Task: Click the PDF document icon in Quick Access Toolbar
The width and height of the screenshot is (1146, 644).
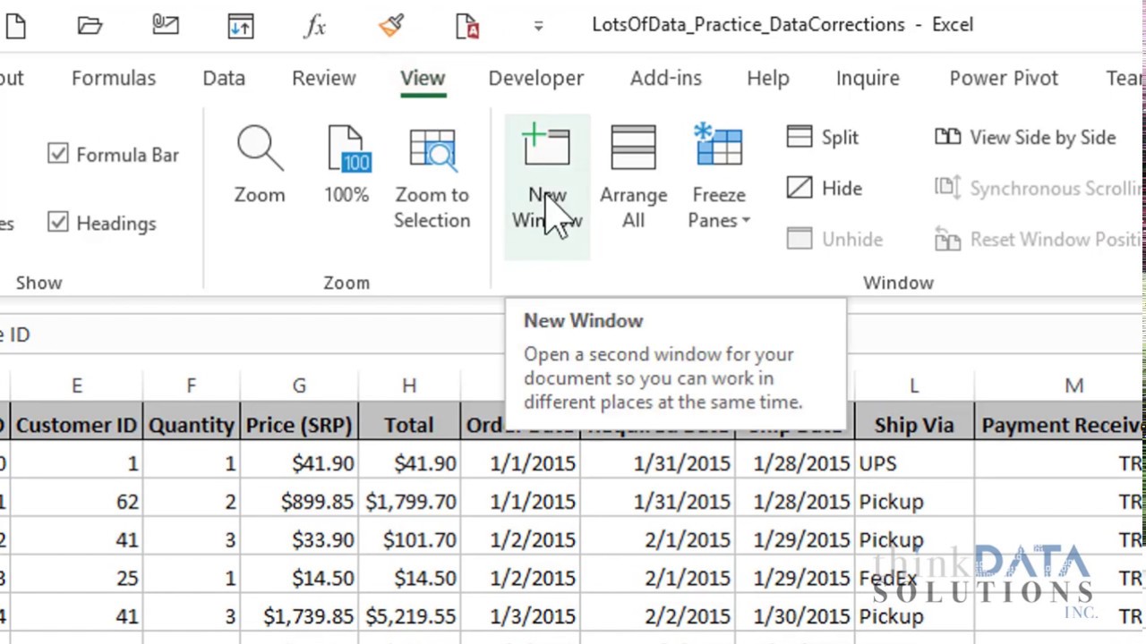Action: point(466,26)
